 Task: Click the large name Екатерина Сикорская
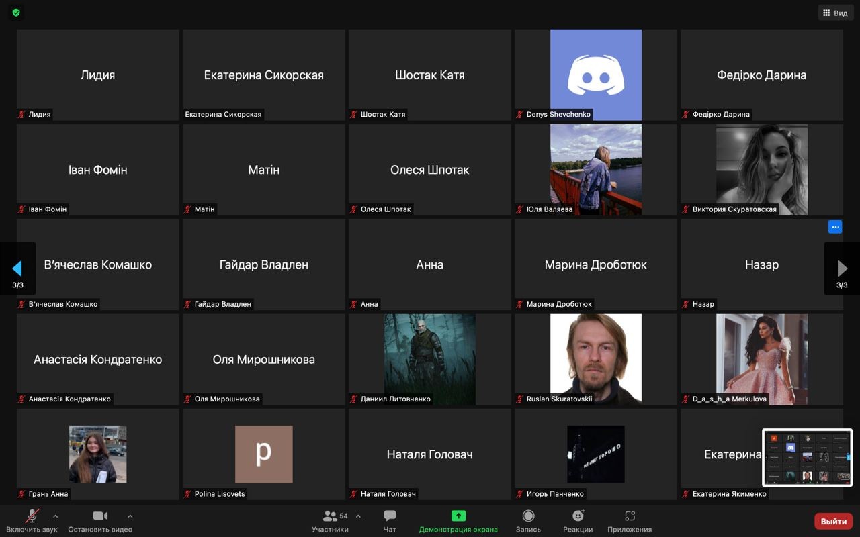tap(264, 75)
